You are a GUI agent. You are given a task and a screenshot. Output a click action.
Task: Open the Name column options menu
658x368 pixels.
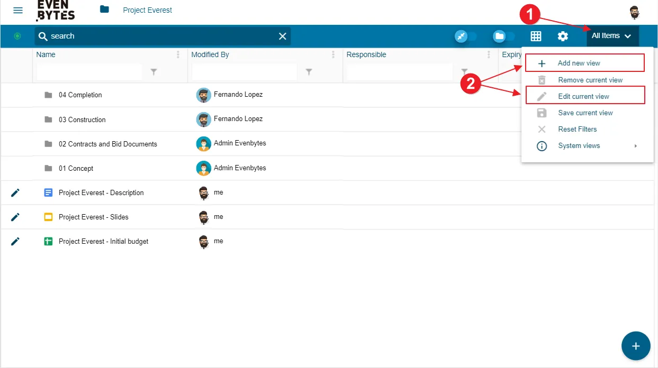[178, 54]
